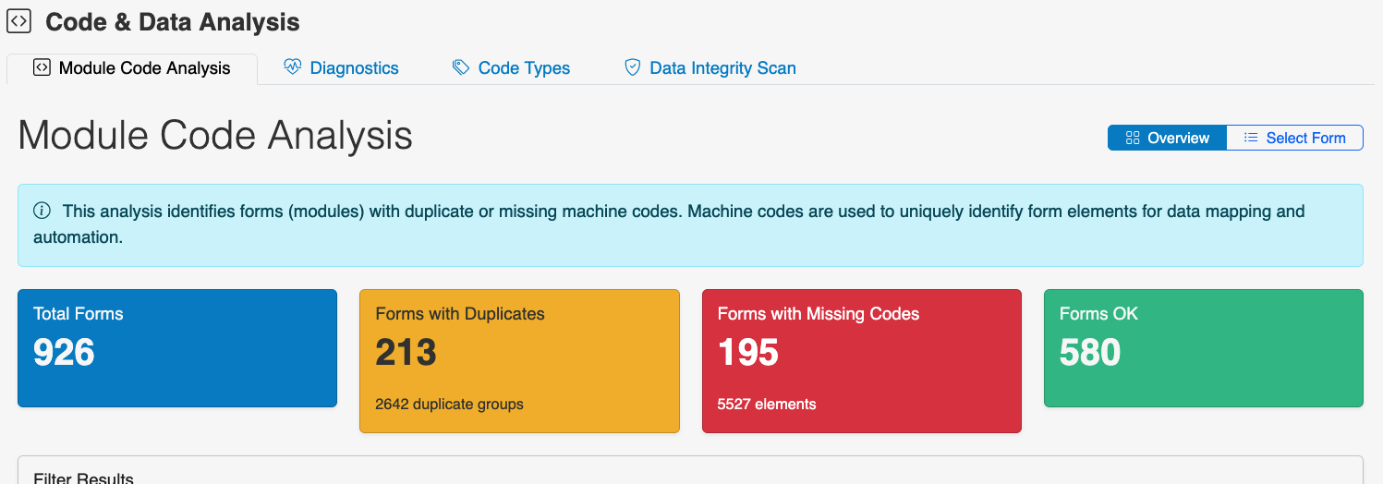The image size is (1383, 484).
Task: Click the red Forms with Missing Codes card
Action: 861,361
